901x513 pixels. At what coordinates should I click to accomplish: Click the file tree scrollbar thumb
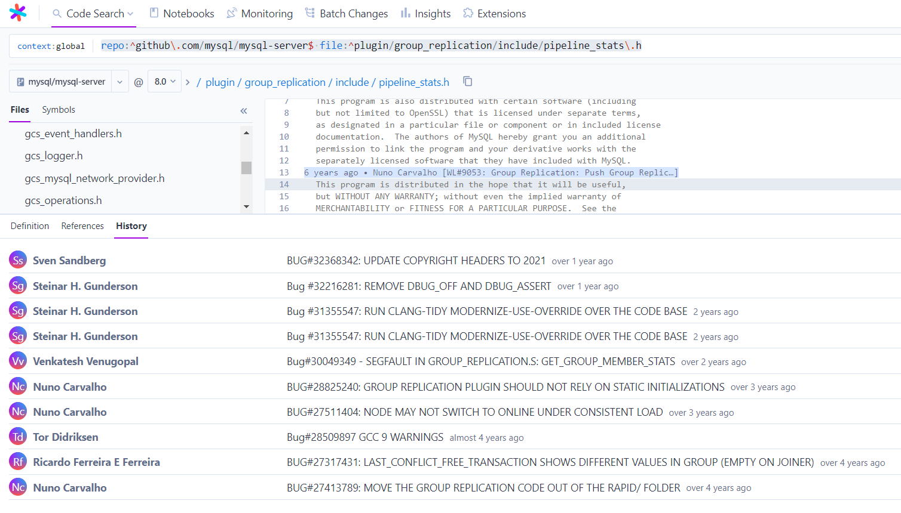pos(246,168)
